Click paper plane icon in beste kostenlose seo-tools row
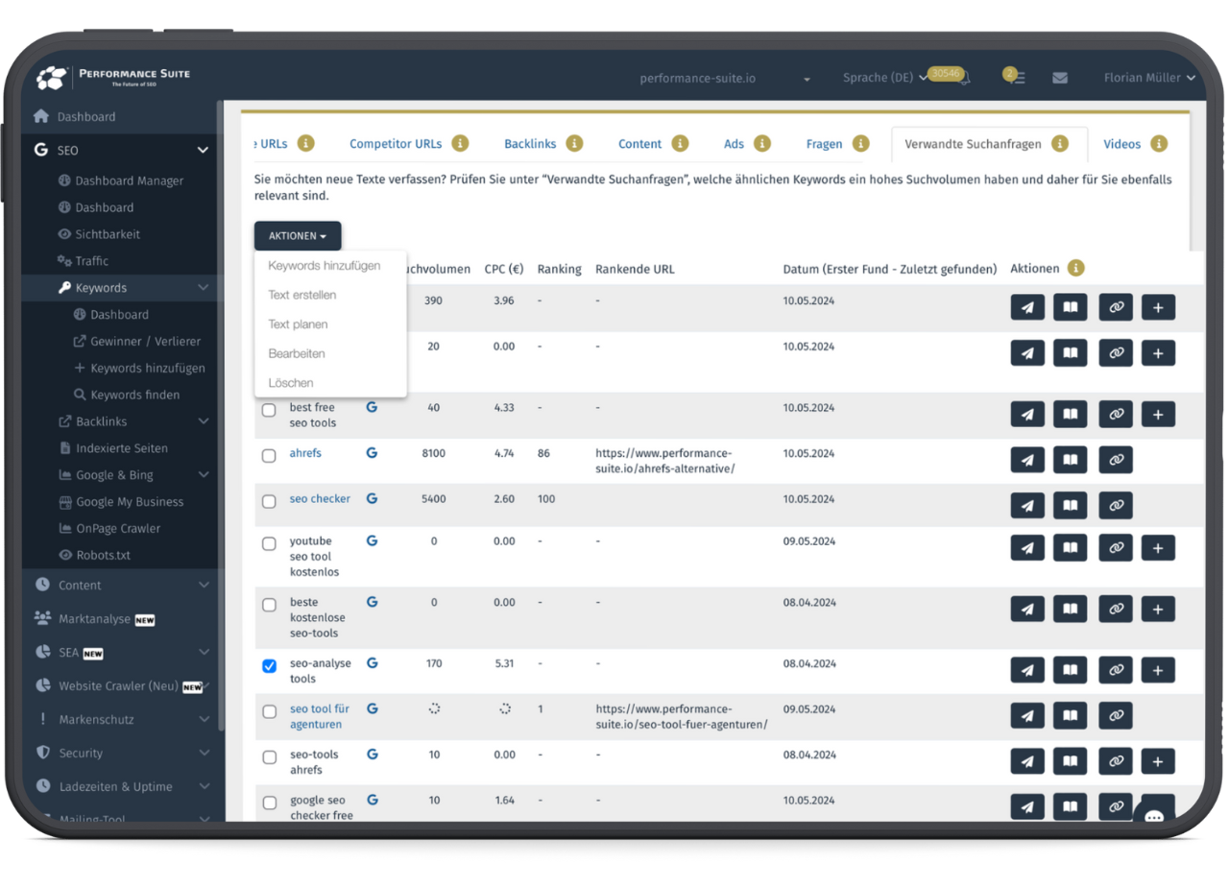The width and height of the screenshot is (1229, 887). (x=1027, y=609)
